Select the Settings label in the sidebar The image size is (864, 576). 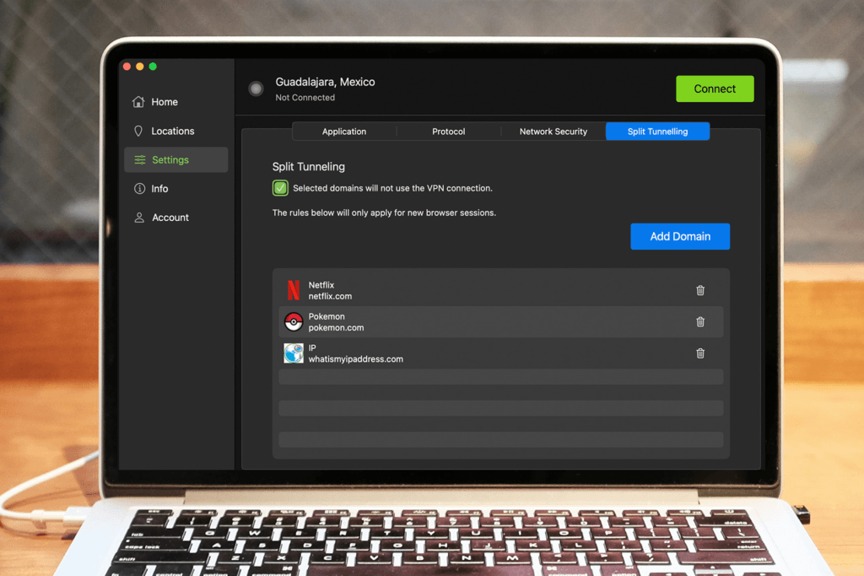[x=170, y=159]
